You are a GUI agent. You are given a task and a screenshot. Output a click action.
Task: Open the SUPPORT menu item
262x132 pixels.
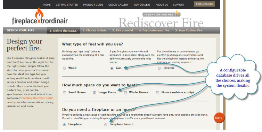(x=179, y=5)
